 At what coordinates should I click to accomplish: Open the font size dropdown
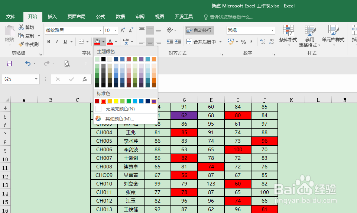click(116, 30)
